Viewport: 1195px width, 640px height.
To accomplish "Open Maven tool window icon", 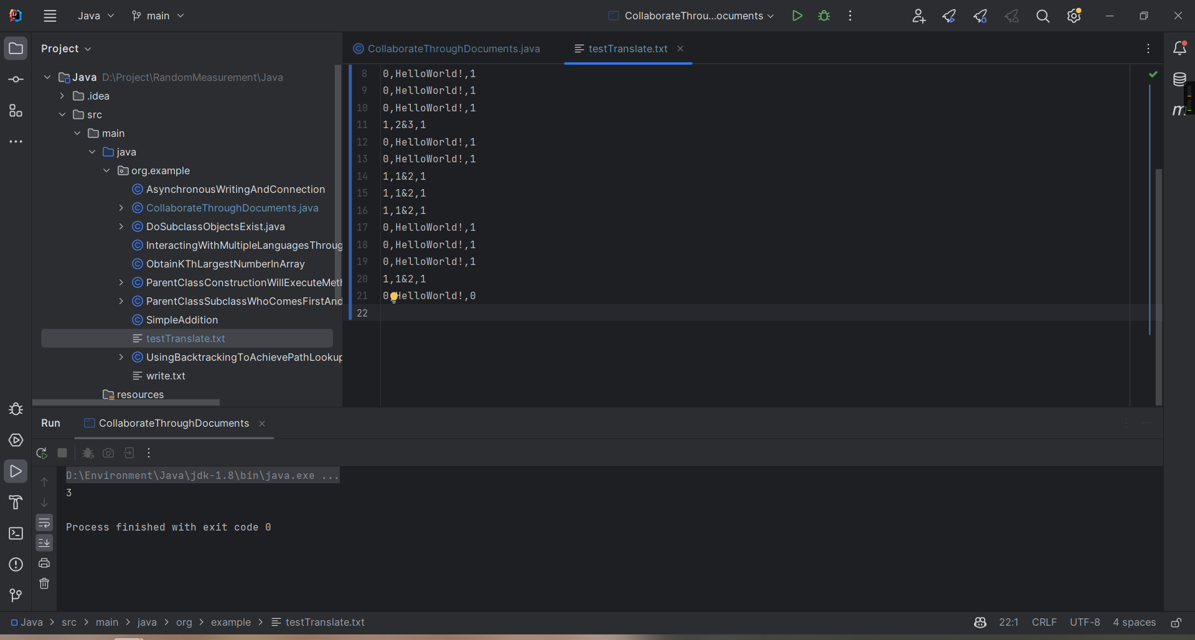I will 1178,111.
